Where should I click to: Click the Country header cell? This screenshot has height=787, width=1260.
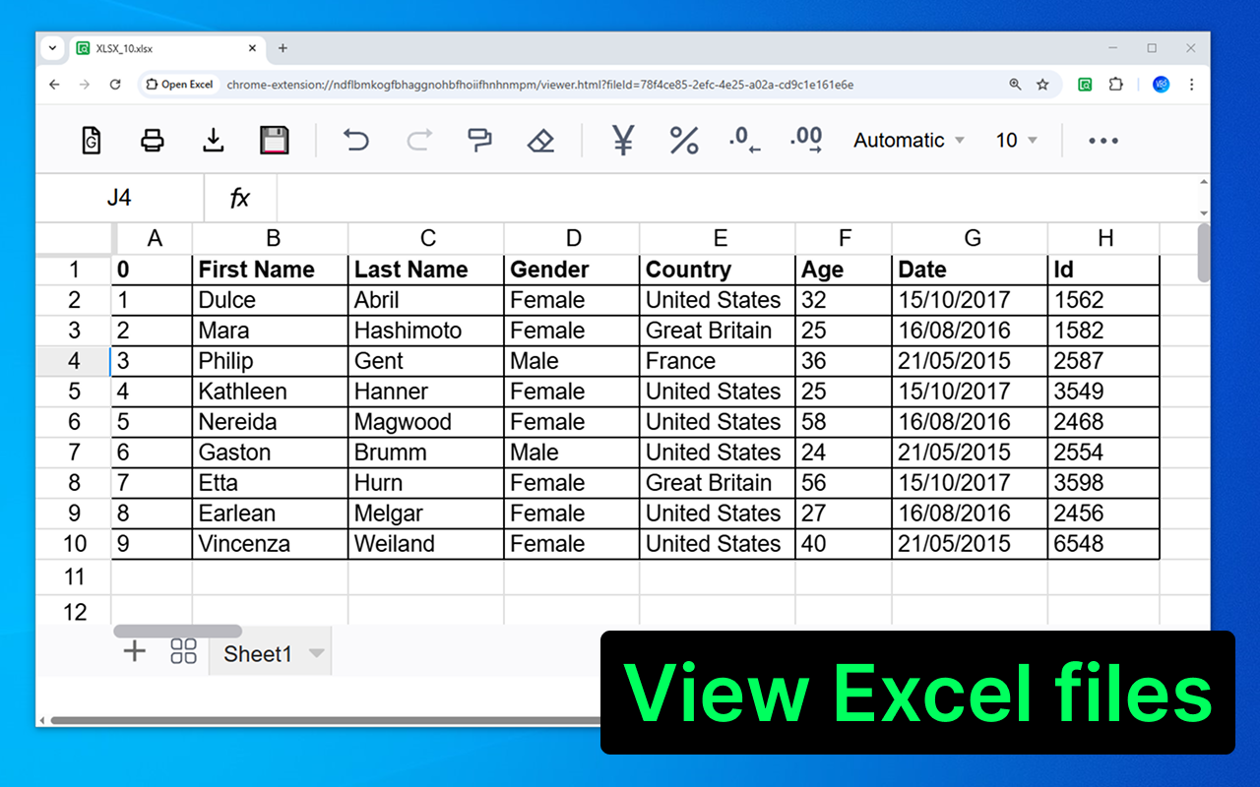pyautogui.click(x=718, y=270)
